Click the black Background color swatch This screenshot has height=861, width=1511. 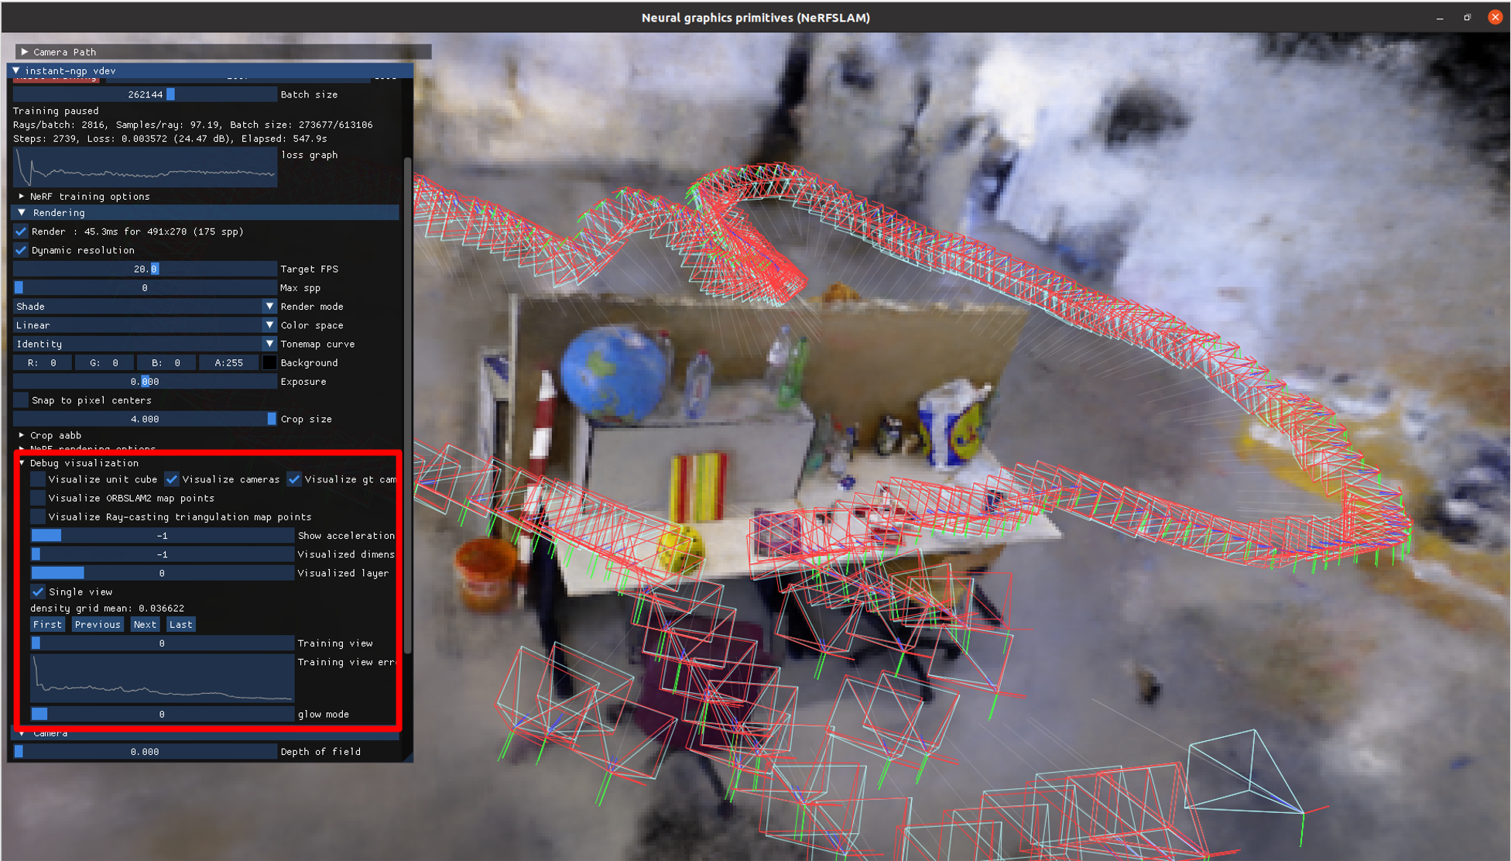click(269, 362)
